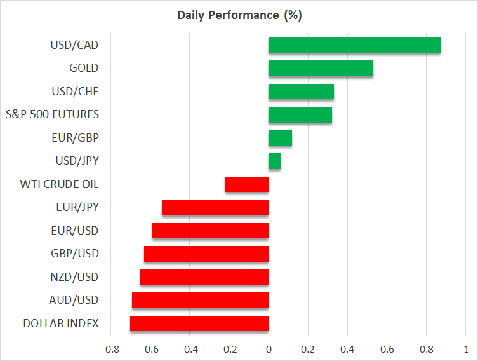Click the S&P 500 FUTURES bar

pyautogui.click(x=300, y=115)
